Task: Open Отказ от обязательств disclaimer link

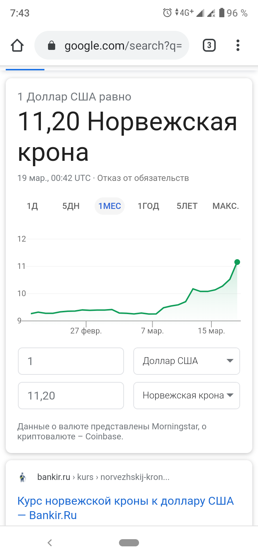Action: pyautogui.click(x=143, y=178)
